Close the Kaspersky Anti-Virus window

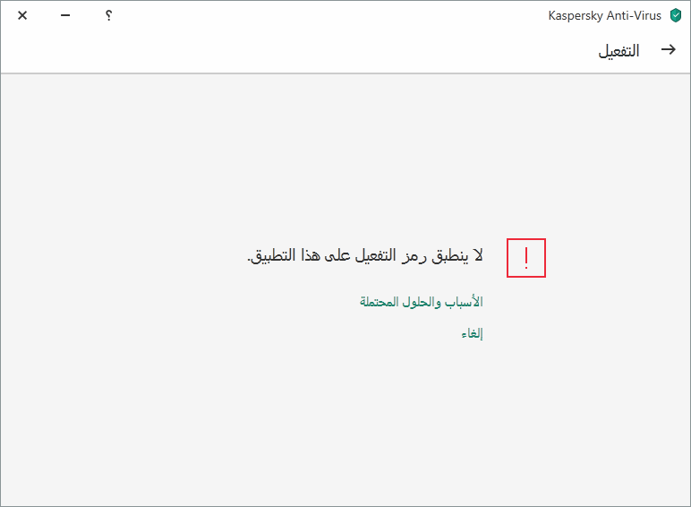(x=22, y=15)
